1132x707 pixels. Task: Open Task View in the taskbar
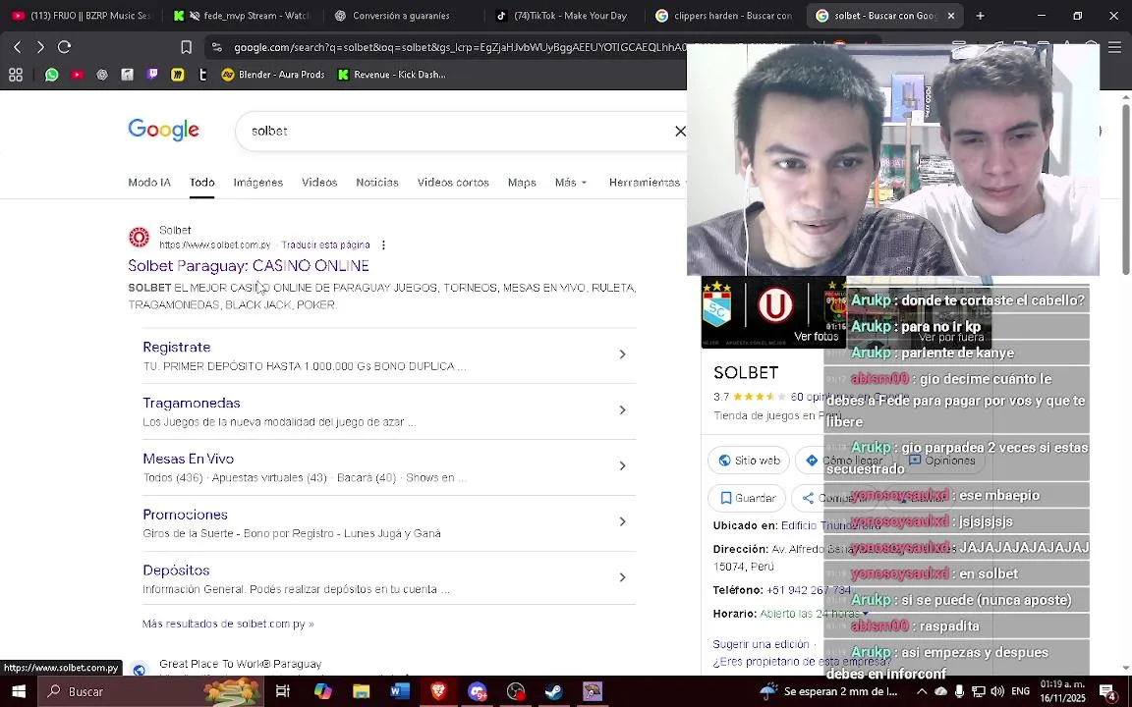(282, 691)
